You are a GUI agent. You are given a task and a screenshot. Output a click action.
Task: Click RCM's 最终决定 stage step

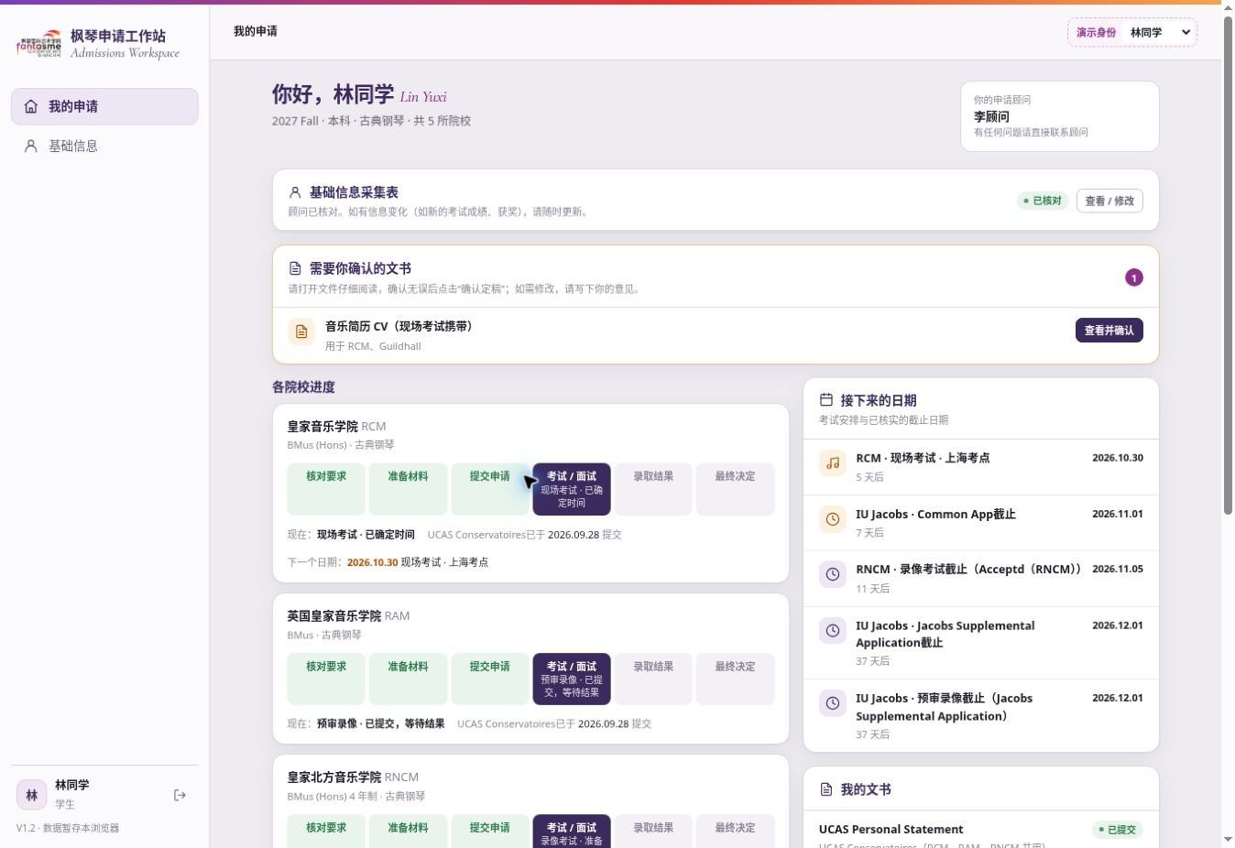[736, 489]
